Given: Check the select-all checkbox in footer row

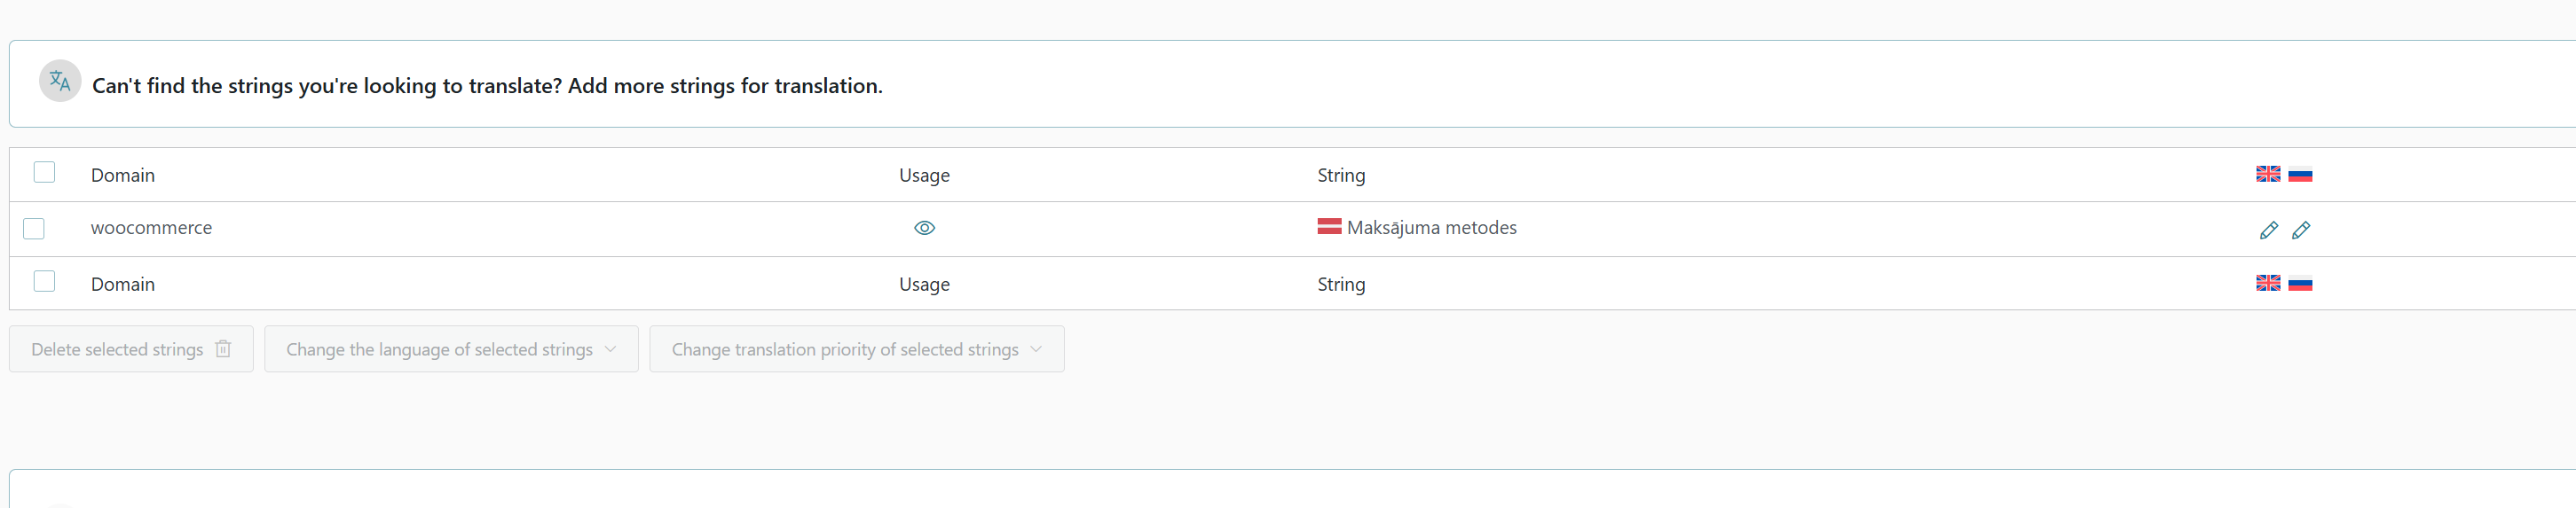Looking at the screenshot, I should pyautogui.click(x=44, y=281).
